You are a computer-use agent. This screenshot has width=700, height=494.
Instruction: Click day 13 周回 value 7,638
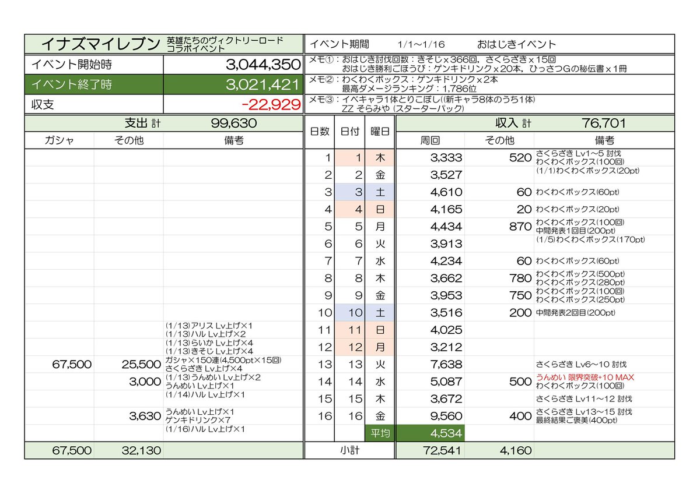click(x=446, y=364)
